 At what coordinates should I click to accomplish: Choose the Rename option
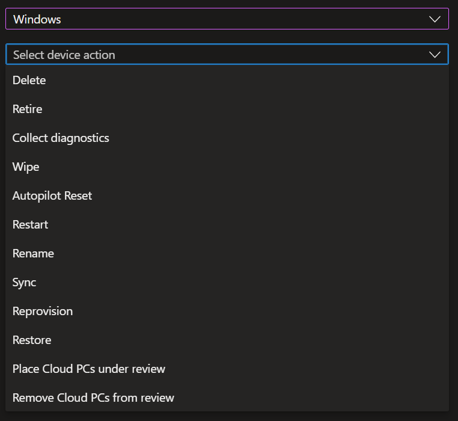pyautogui.click(x=227, y=253)
